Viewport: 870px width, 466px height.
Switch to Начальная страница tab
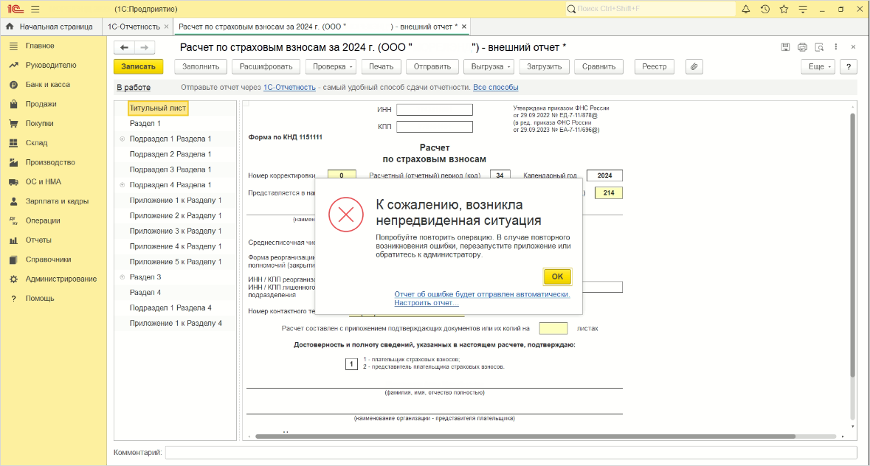point(51,27)
